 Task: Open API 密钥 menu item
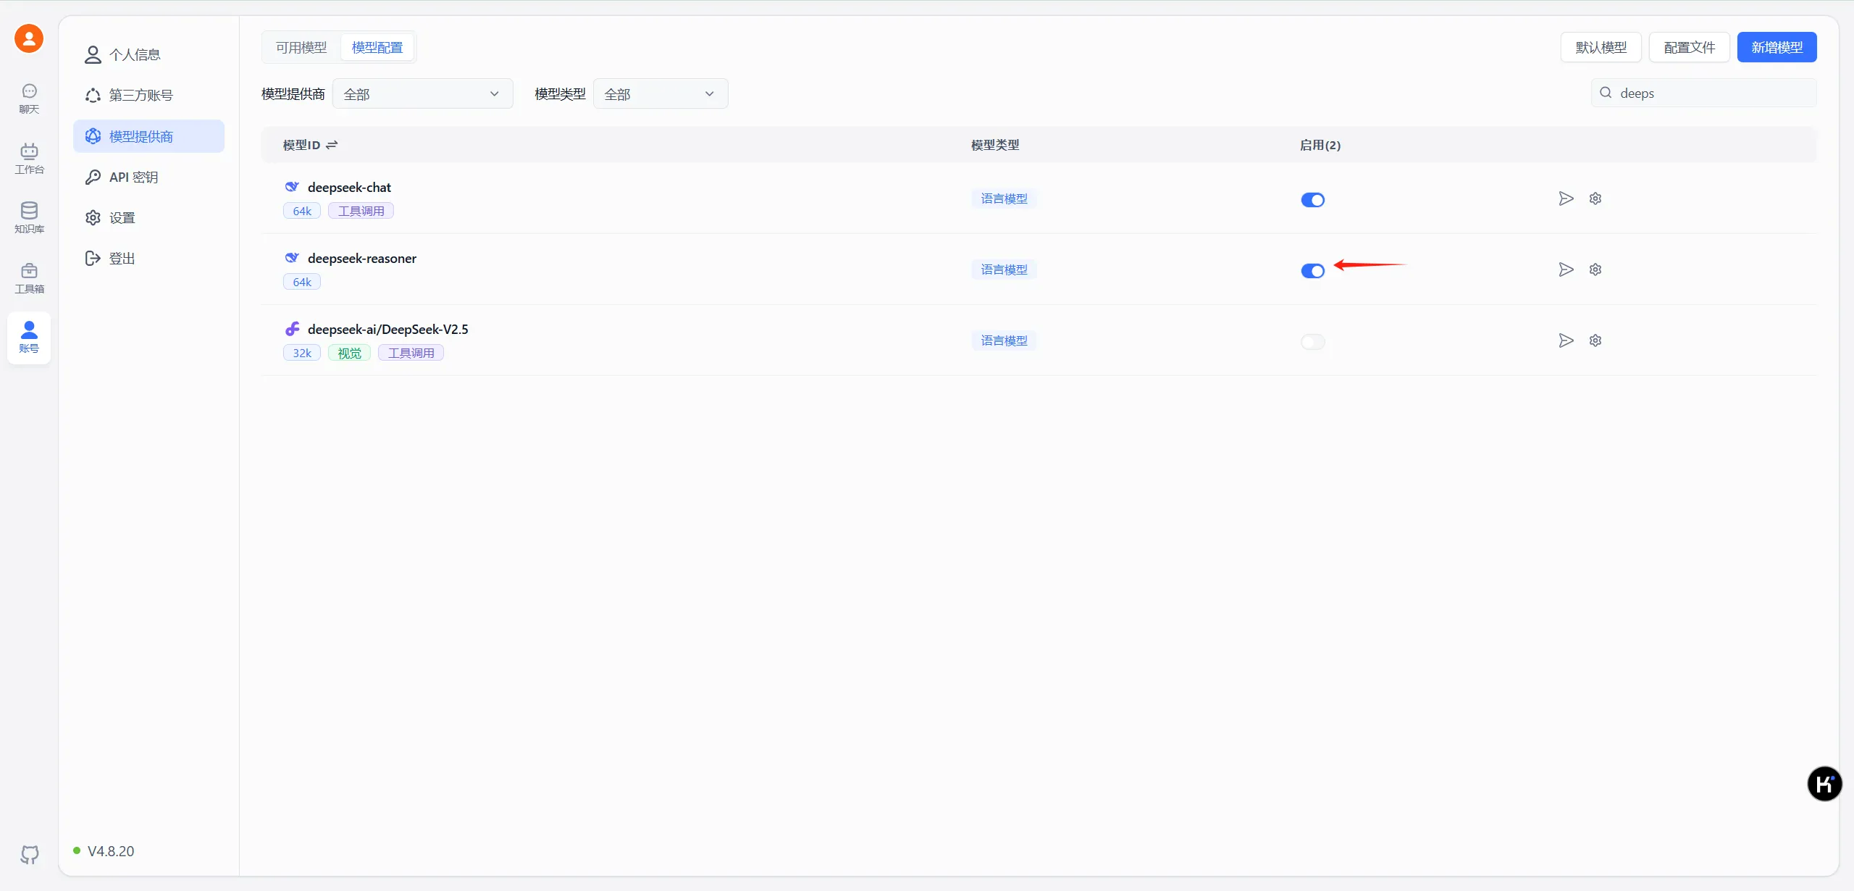point(148,177)
